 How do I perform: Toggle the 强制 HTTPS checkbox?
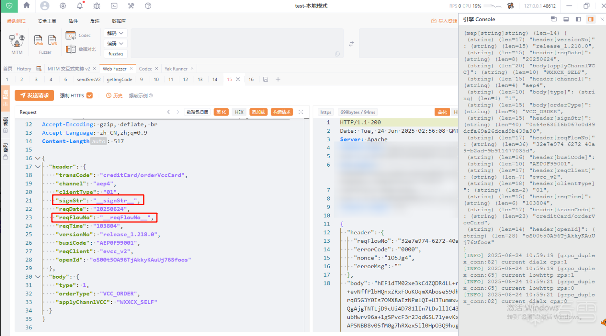tap(89, 95)
